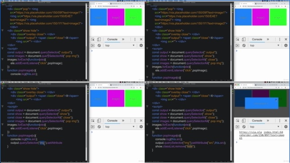This screenshot has width=290, height=163.
Task: Switch to Console tab in bottom-right DevTools
Action: tap(257, 121)
